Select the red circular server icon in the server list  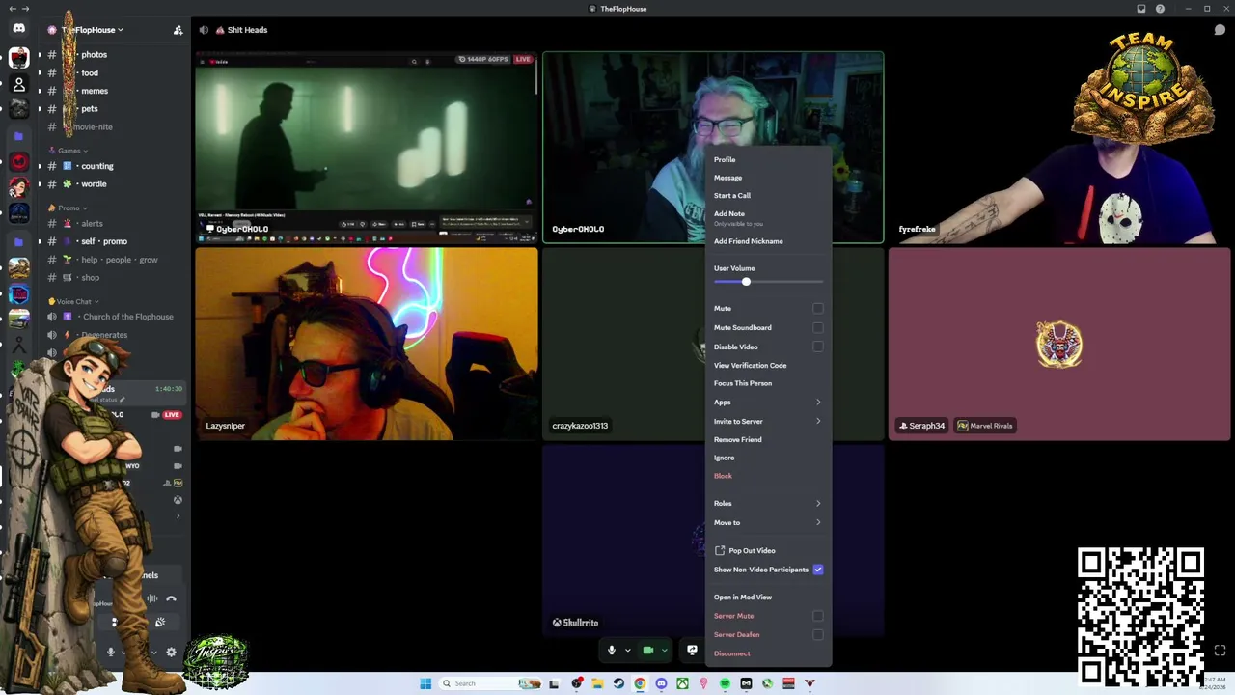click(x=18, y=161)
